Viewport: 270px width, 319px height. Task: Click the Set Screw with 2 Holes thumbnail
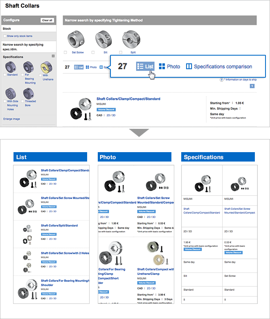(27, 262)
